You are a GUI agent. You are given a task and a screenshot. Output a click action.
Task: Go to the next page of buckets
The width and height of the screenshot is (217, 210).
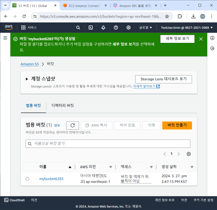pyautogui.click(x=179, y=154)
